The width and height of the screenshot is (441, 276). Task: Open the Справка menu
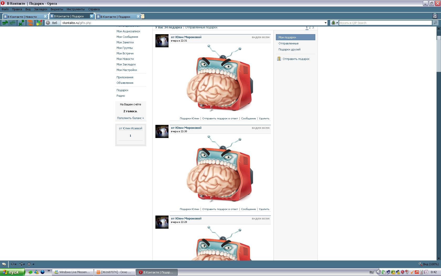point(94,9)
